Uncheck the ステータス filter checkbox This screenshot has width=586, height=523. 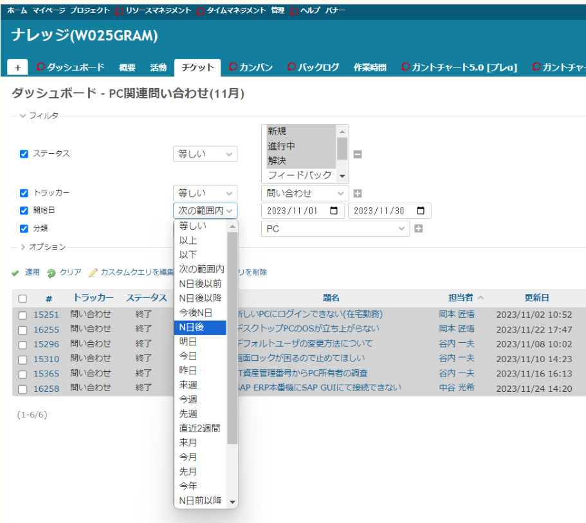click(24, 154)
